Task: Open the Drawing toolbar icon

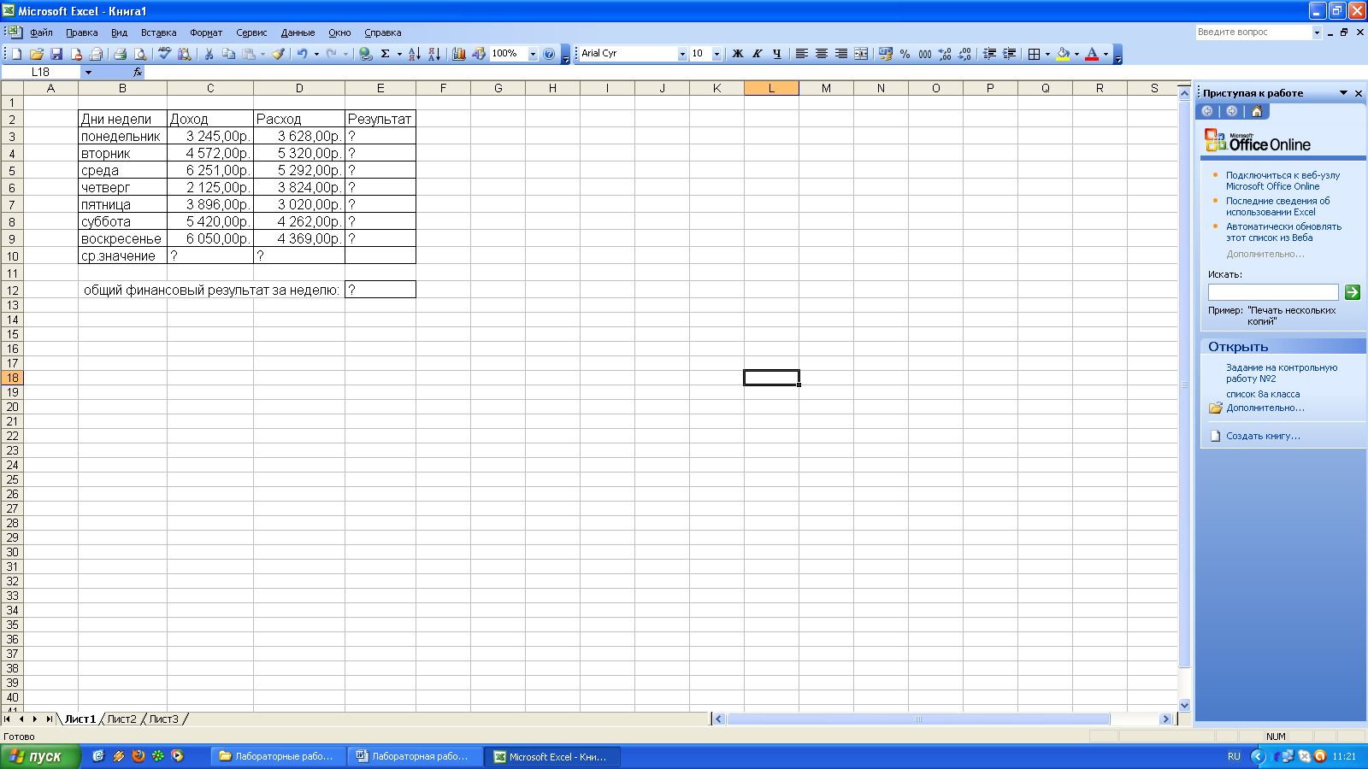Action: [x=479, y=54]
